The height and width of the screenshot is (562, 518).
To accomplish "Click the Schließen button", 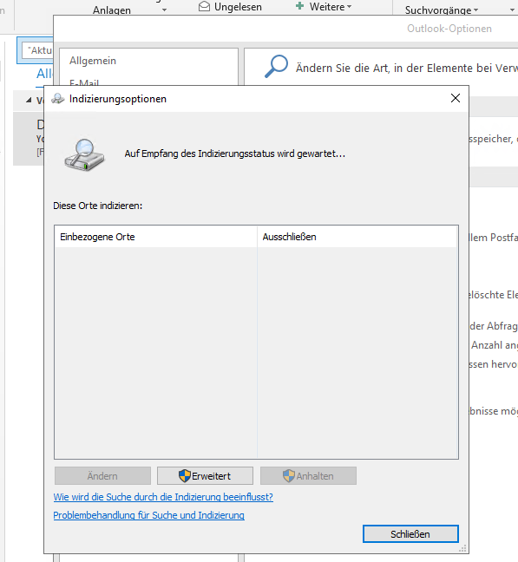I will pos(410,534).
